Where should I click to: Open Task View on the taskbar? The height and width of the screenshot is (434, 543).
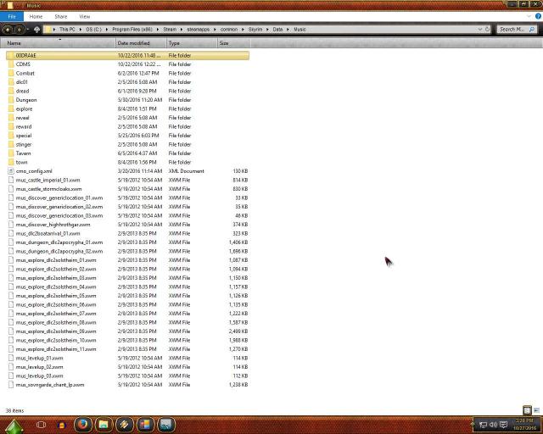point(41,425)
